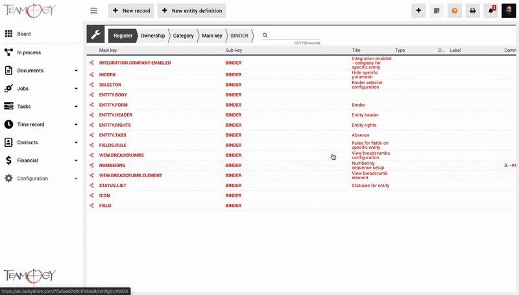Open the wrench settings icon
Viewport: 519px width, 295px height.
click(95, 36)
